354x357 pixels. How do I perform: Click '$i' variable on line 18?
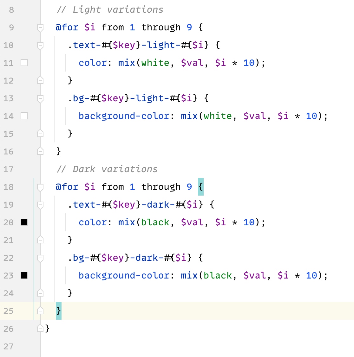[90, 187]
